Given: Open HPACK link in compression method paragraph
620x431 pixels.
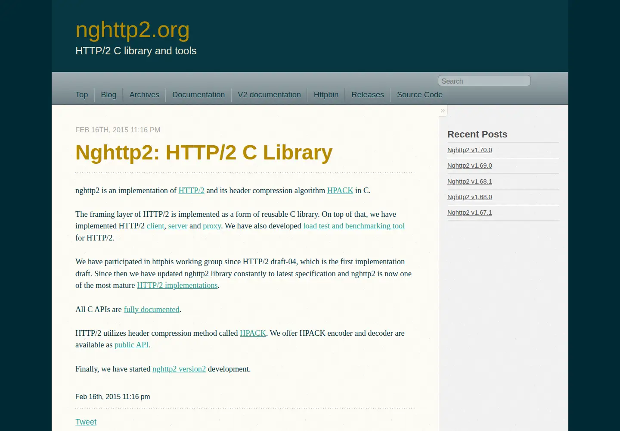Looking at the screenshot, I should point(253,333).
